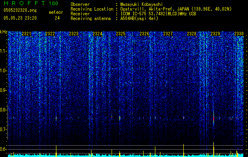Click the 1.0 frequency axis label
248x157 pixels.
point(3,71)
